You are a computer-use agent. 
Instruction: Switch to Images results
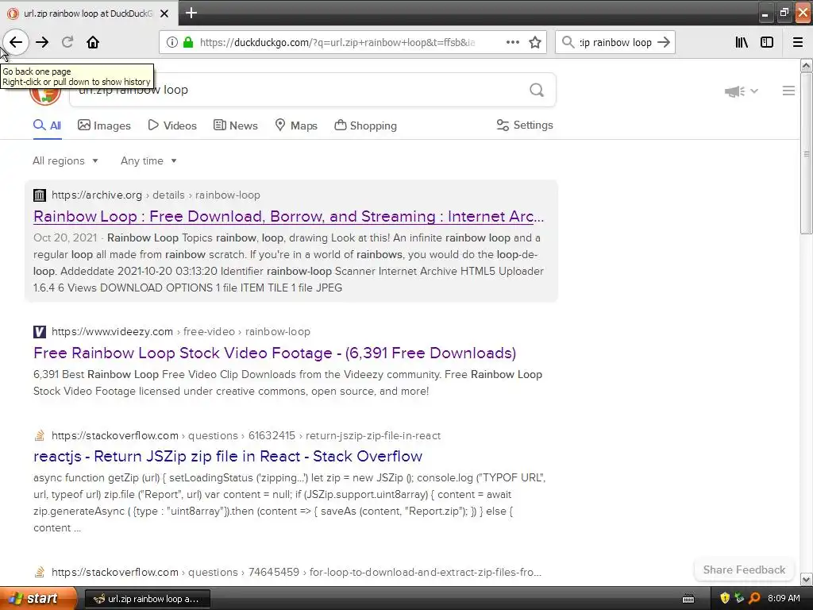point(104,125)
